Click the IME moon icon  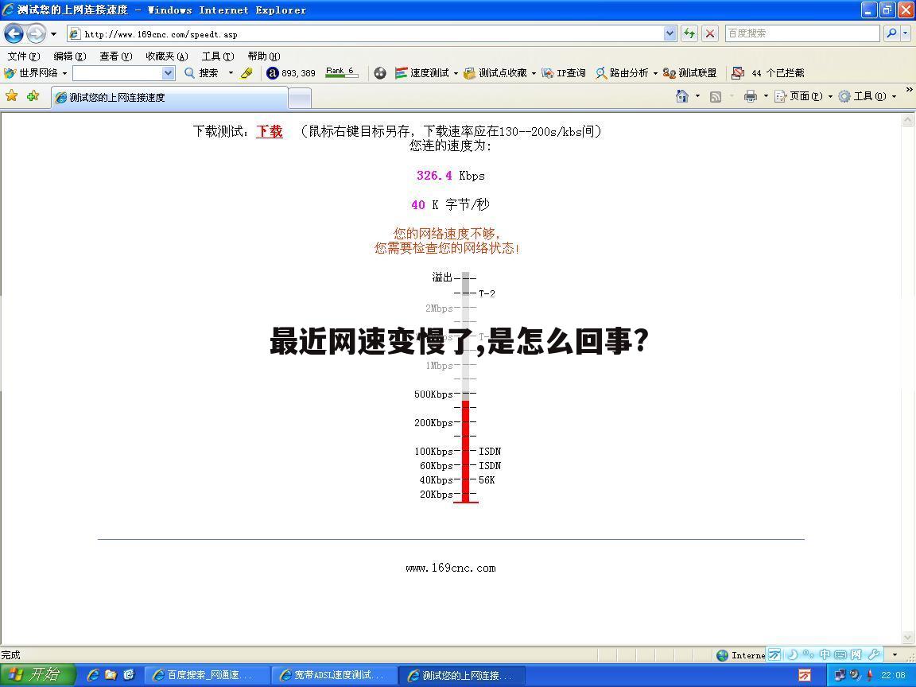point(793,654)
